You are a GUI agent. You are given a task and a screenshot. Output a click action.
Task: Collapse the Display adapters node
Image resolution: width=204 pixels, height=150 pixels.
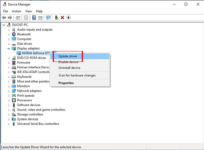[x=8, y=49]
